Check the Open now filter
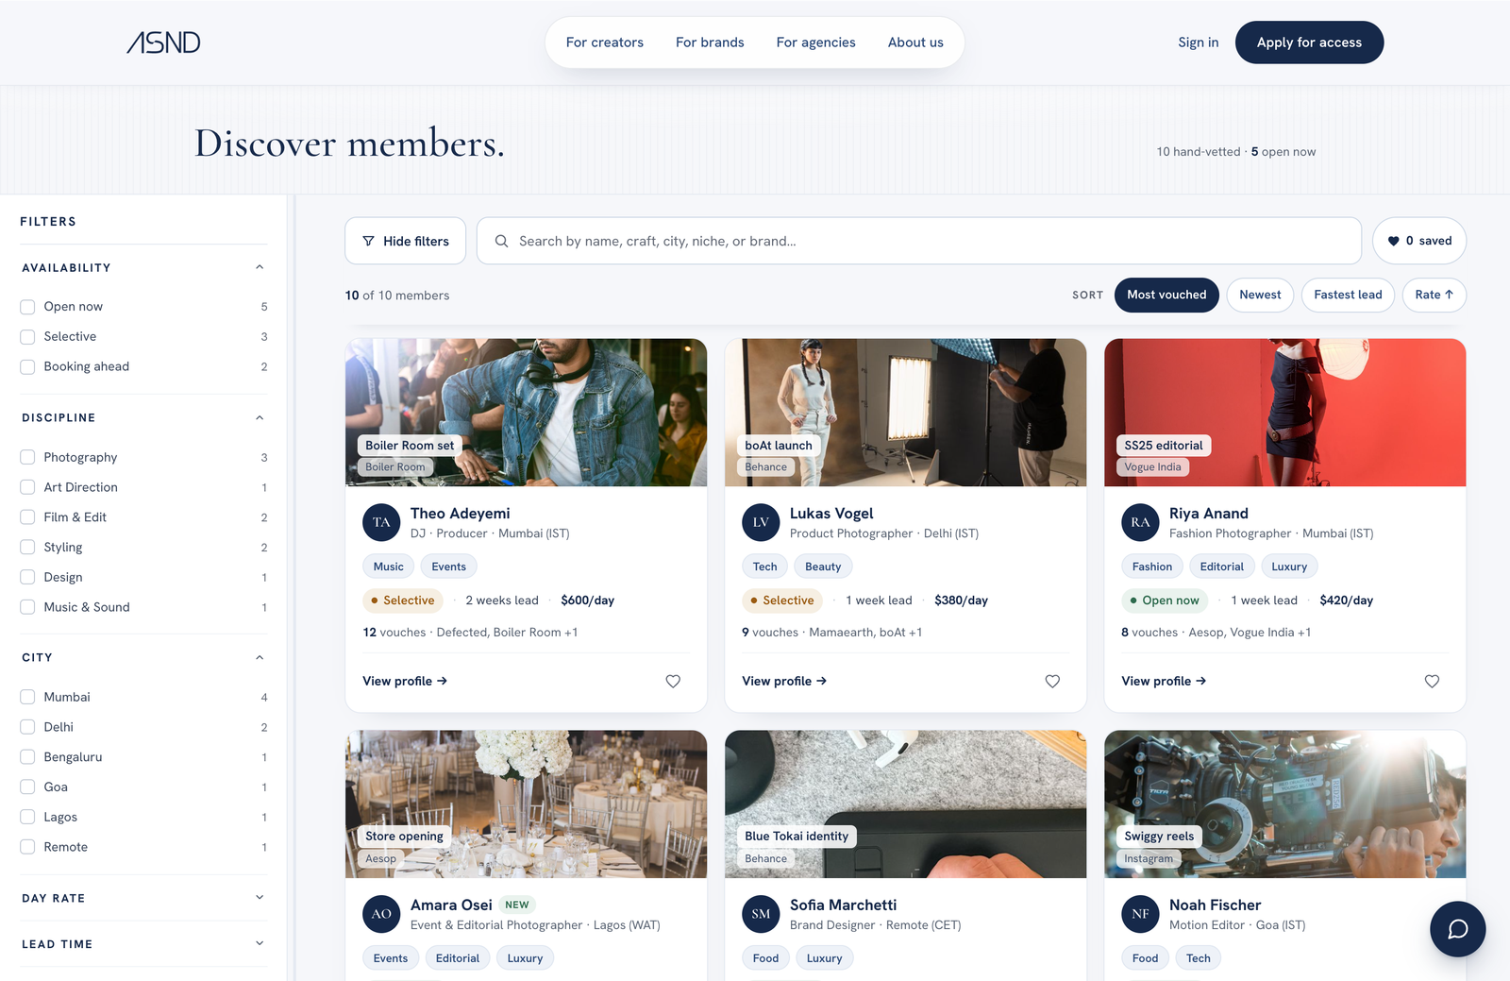Viewport: 1510px width, 981px height. coord(27,307)
